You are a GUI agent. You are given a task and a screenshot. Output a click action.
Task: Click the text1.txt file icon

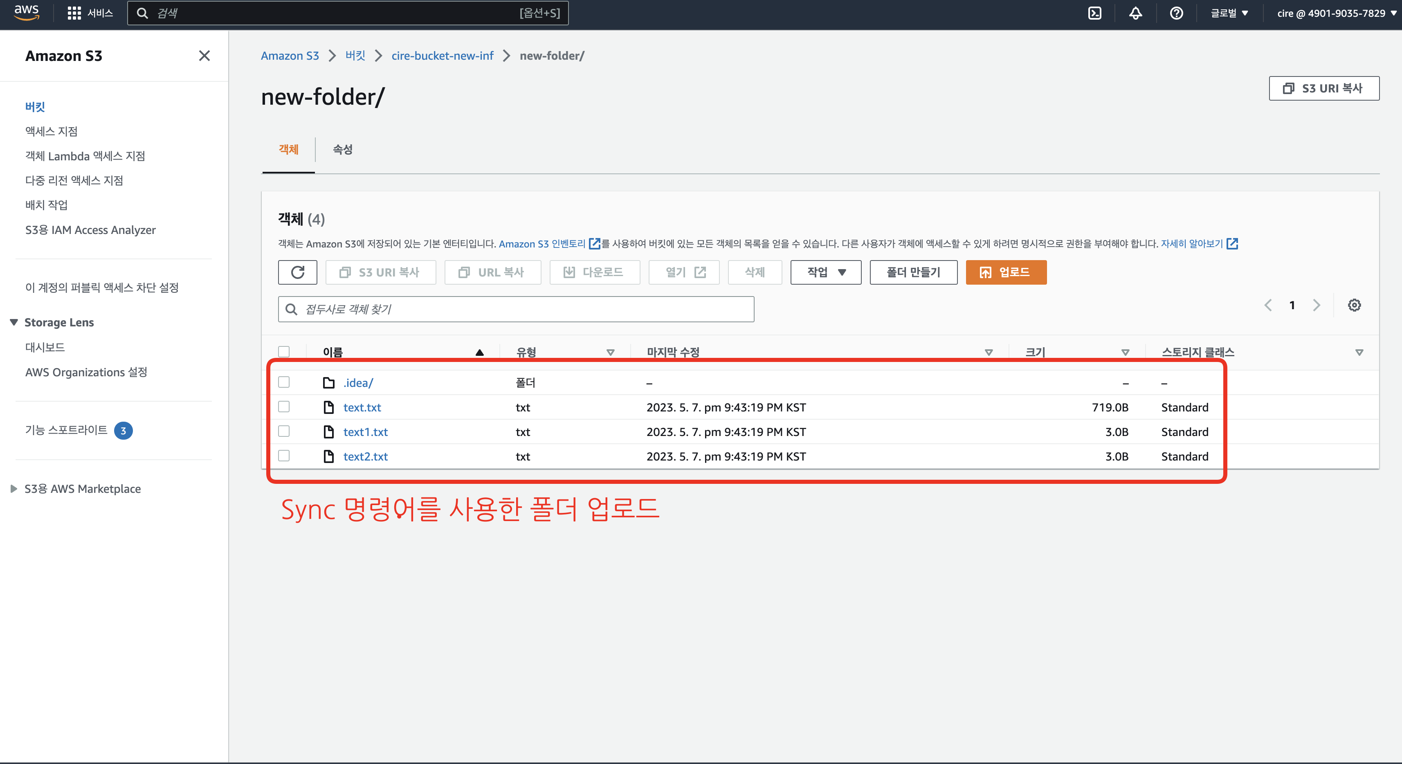point(329,431)
